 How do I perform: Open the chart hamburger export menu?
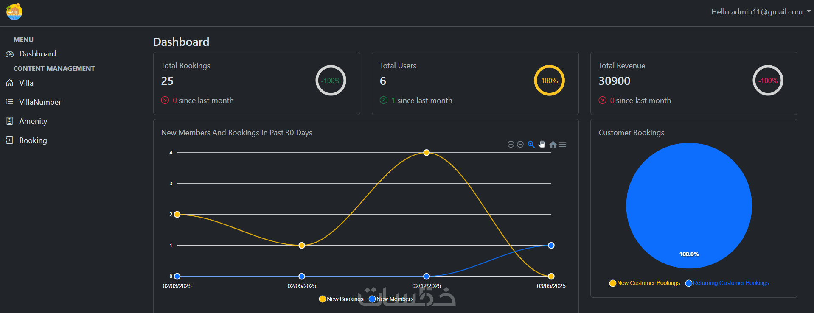point(563,145)
